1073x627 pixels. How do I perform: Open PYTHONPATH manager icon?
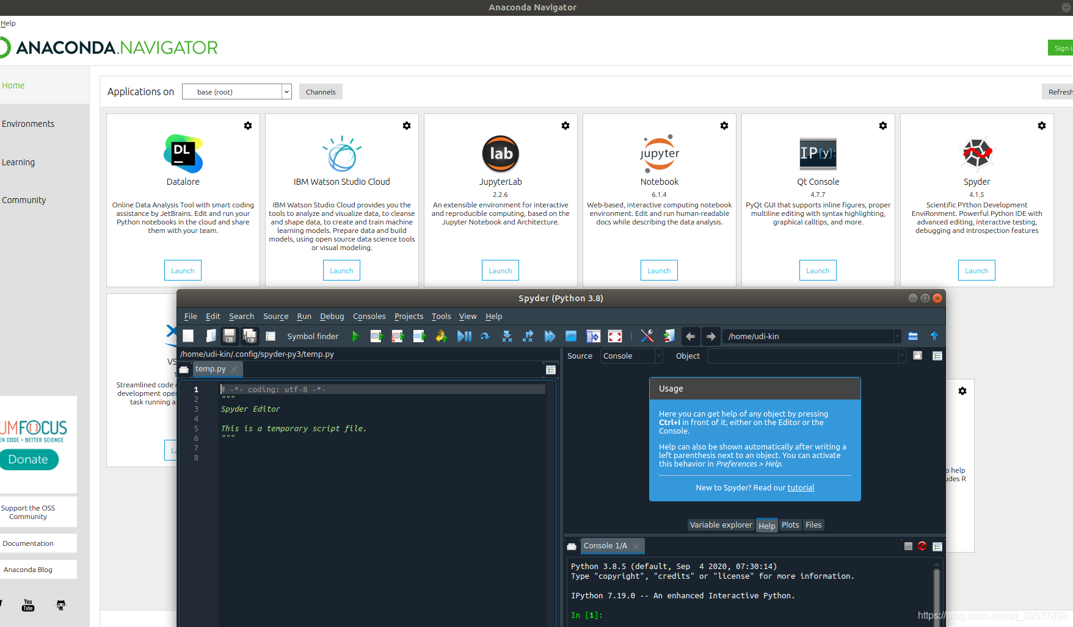pos(669,336)
